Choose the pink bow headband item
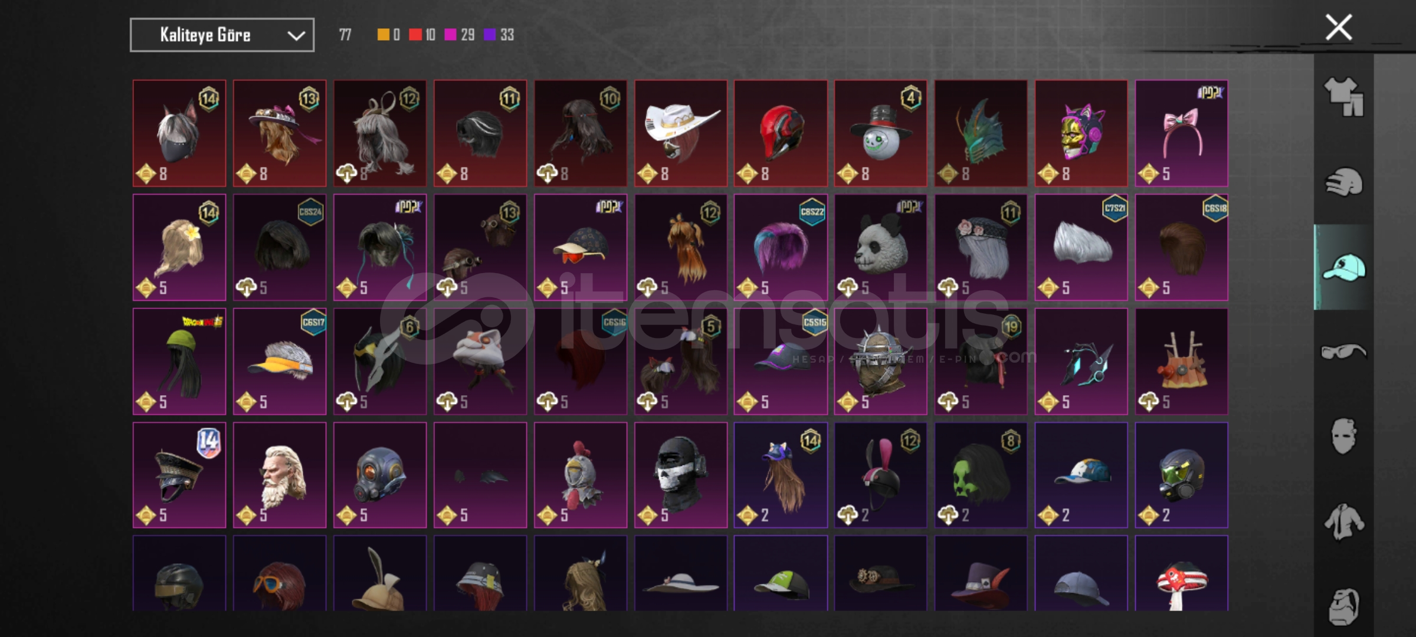1416x637 pixels. point(1181,133)
